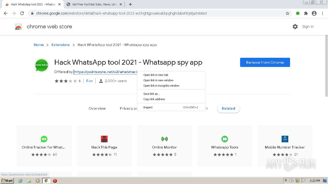The width and height of the screenshot is (328, 184).
Task: Open Chrome's three-dot menu
Action: [322, 13]
